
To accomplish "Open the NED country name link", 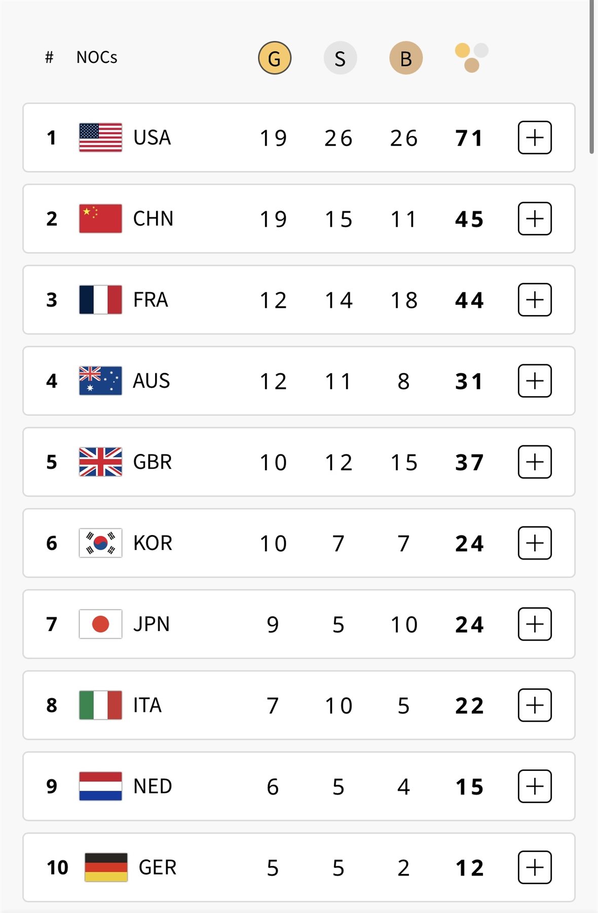I will point(153,786).
